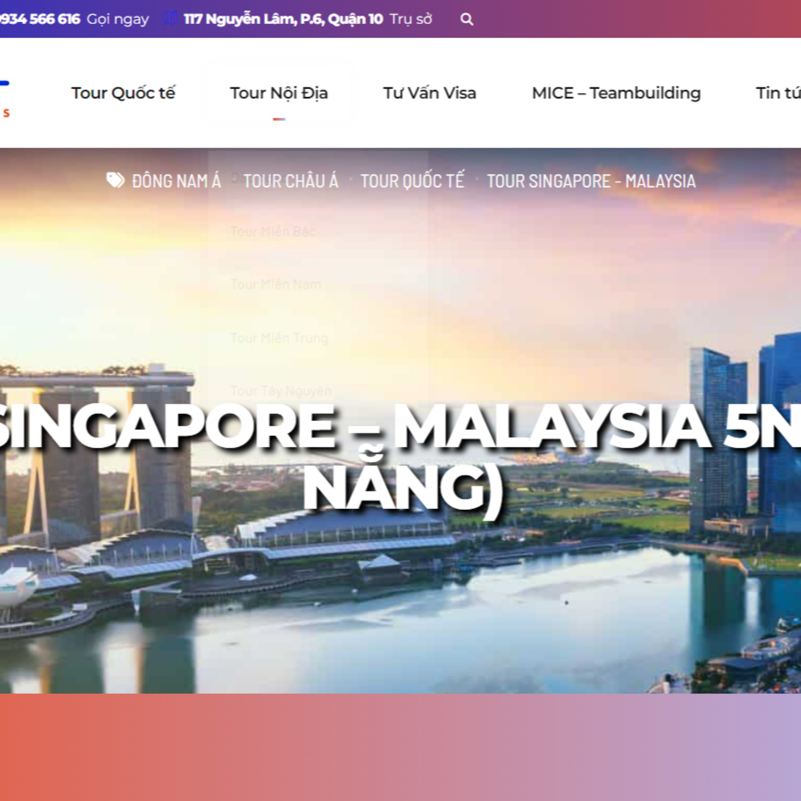The width and height of the screenshot is (801, 801).
Task: Open the Tư Vấn Visa menu
Action: [430, 93]
